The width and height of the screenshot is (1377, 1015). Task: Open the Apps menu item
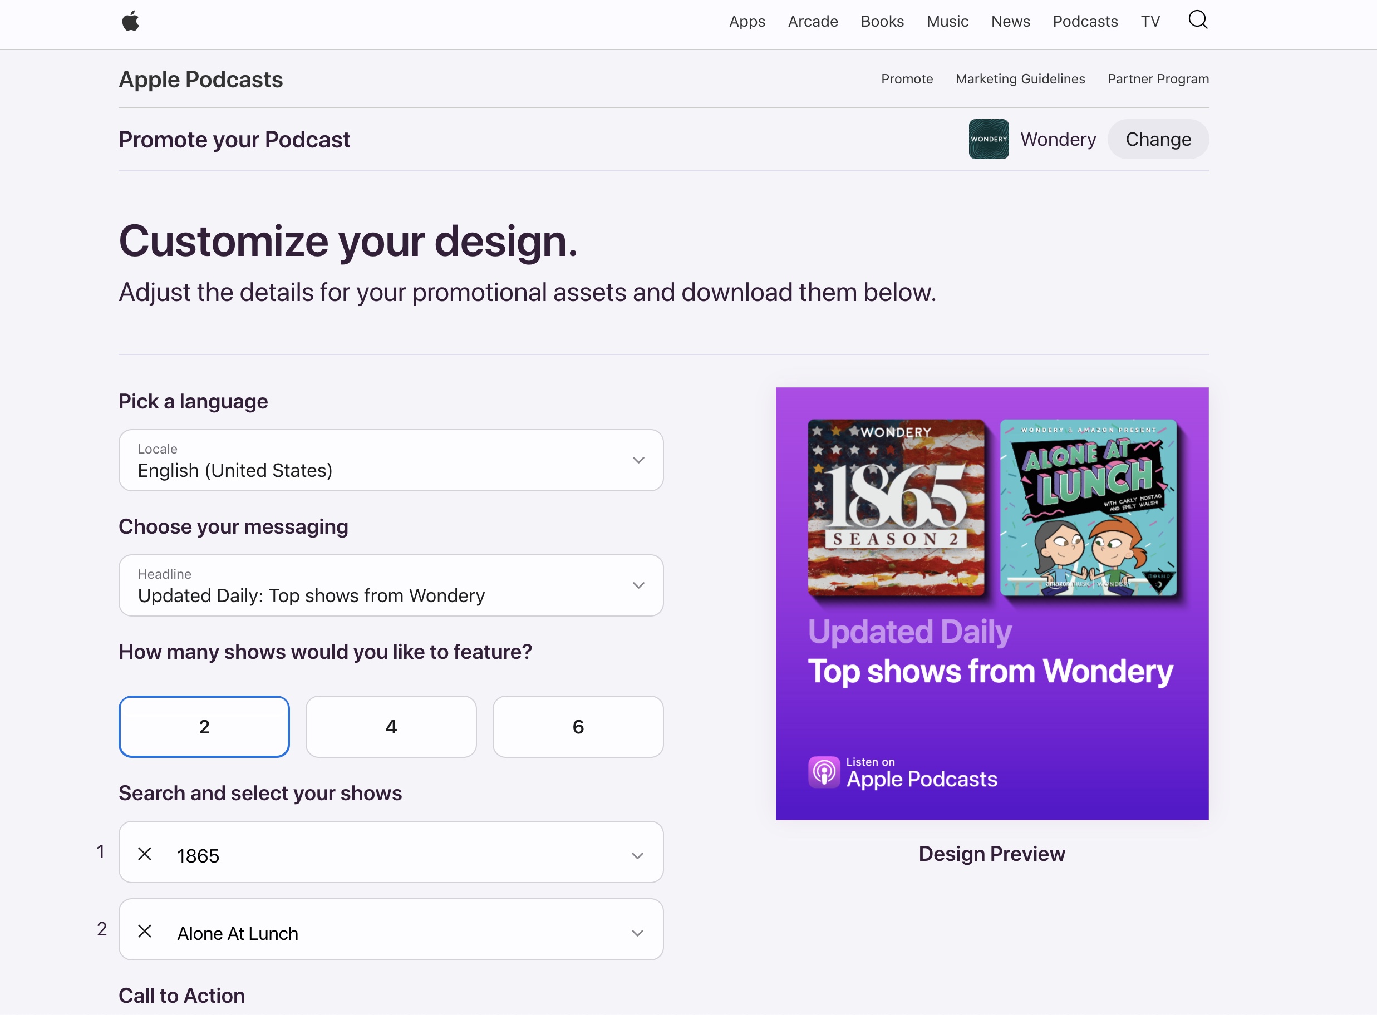[x=747, y=22]
